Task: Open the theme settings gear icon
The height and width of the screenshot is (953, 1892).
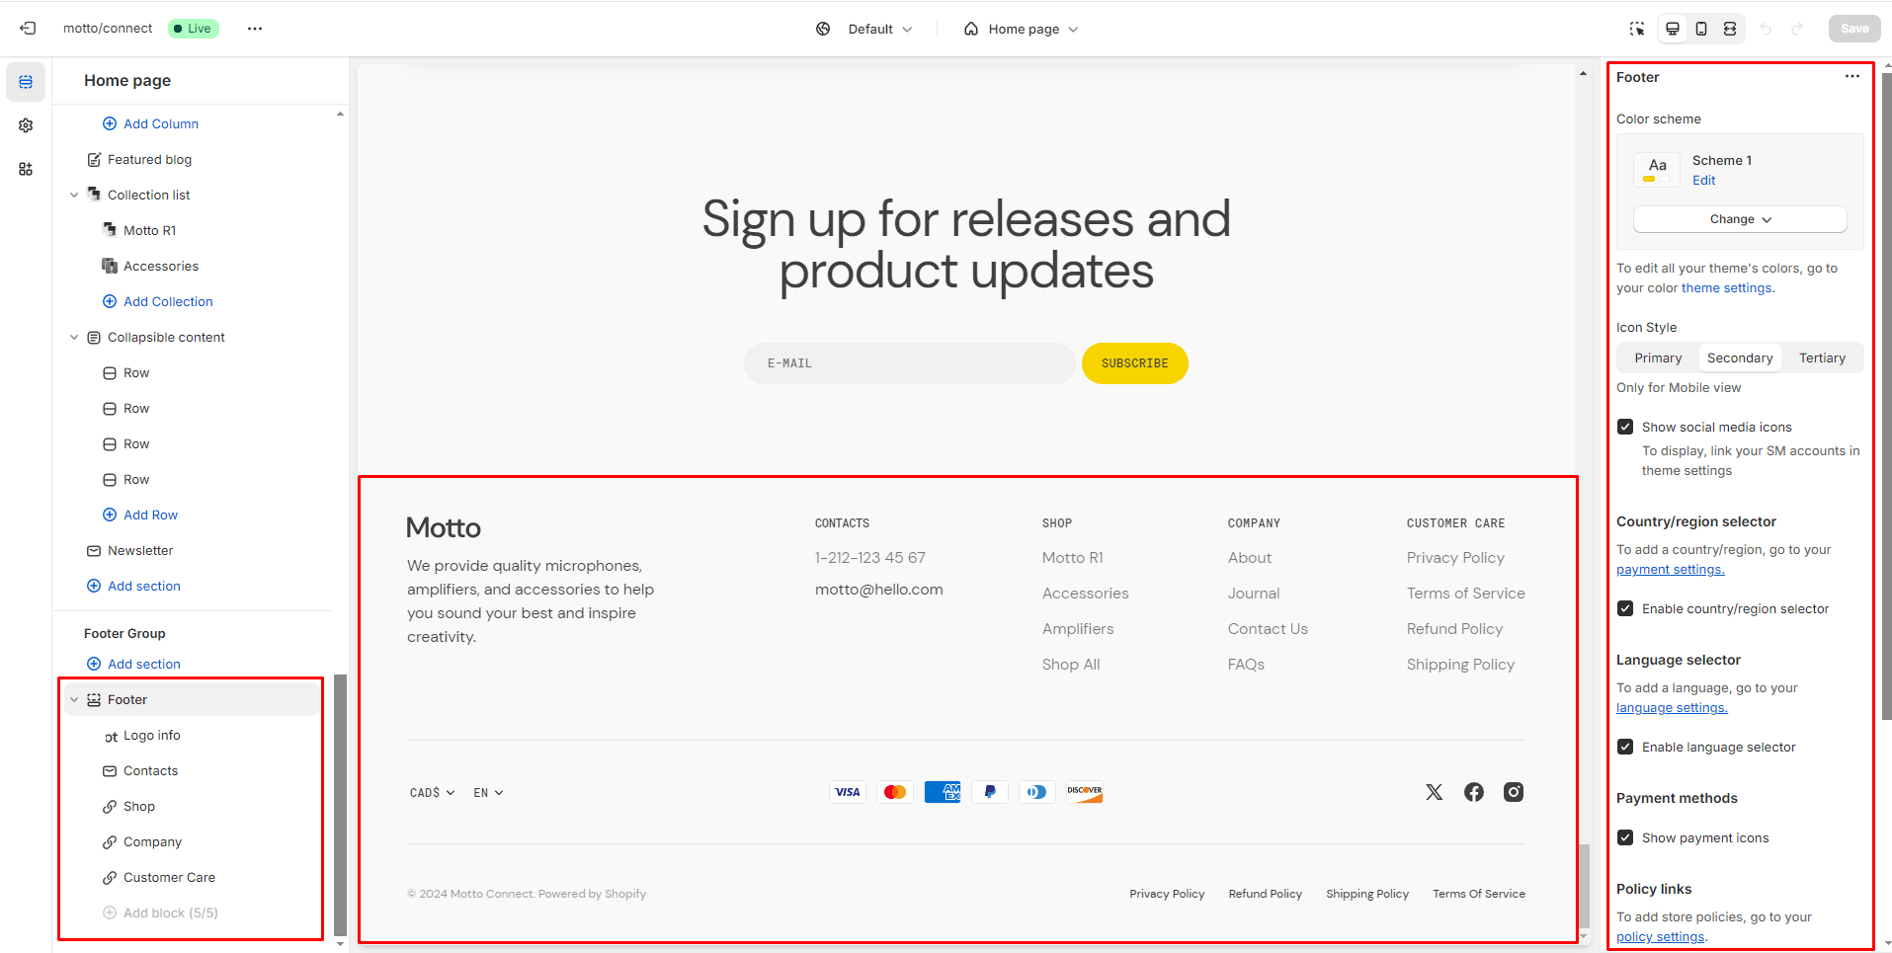Action: click(x=26, y=125)
